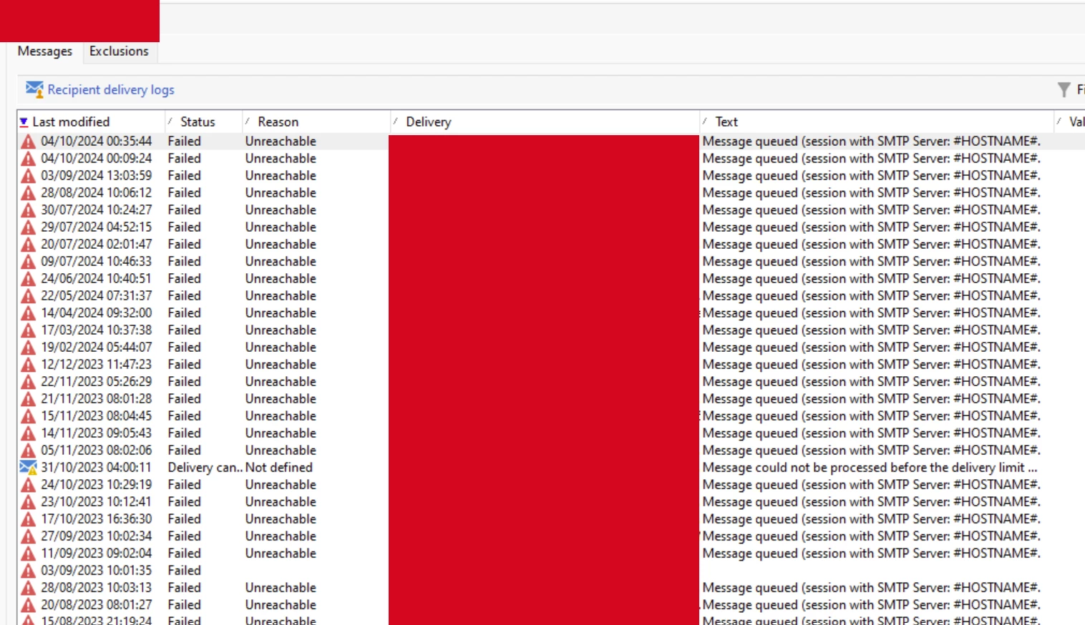Select the 28/08/2023 10:03:13 date cell

(x=96, y=588)
